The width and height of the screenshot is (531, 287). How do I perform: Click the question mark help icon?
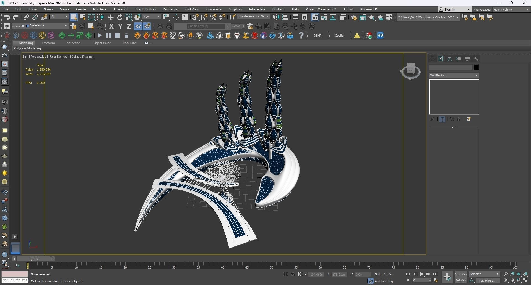301,35
